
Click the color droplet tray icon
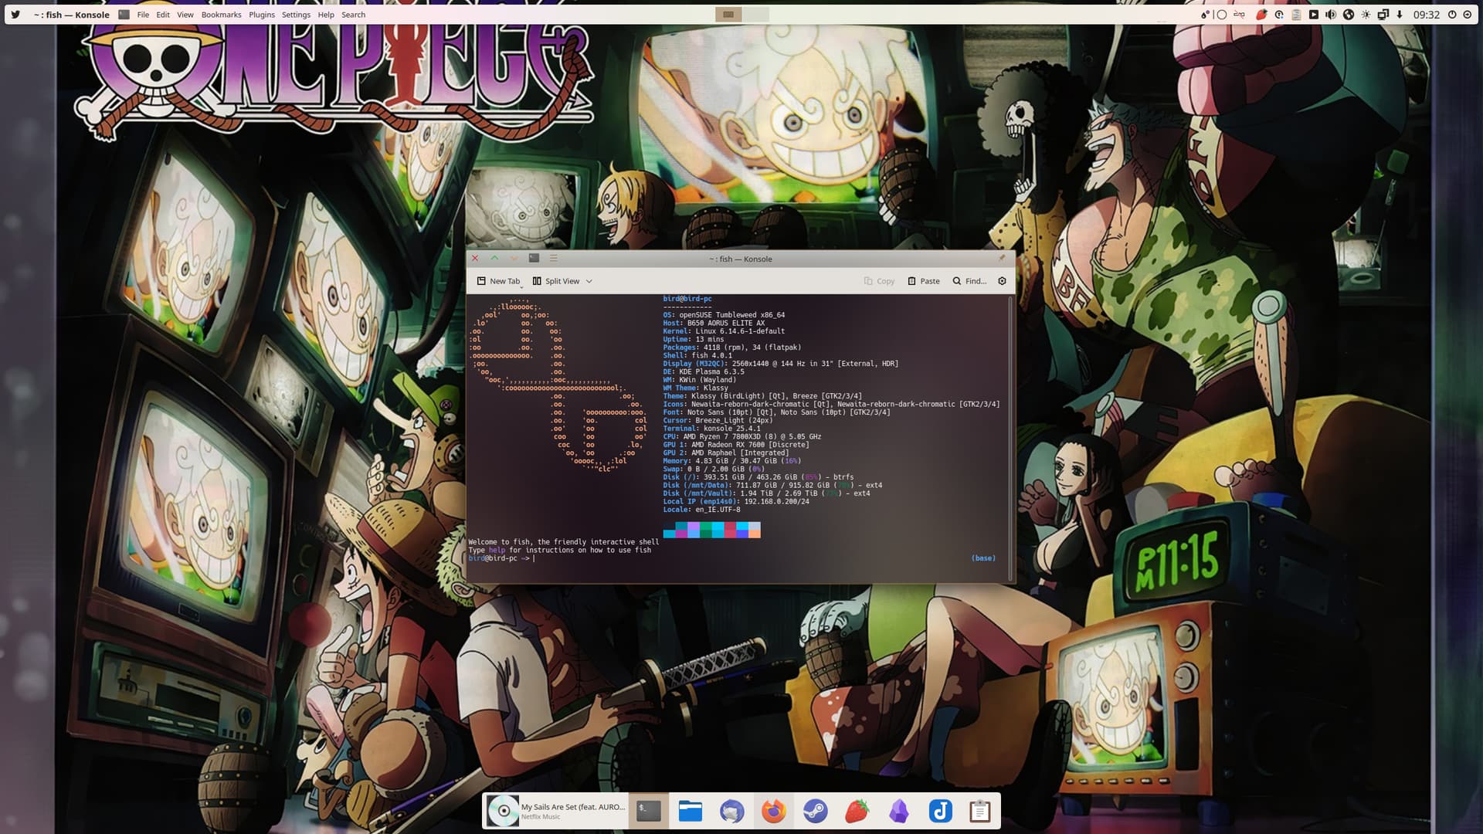tap(1205, 15)
